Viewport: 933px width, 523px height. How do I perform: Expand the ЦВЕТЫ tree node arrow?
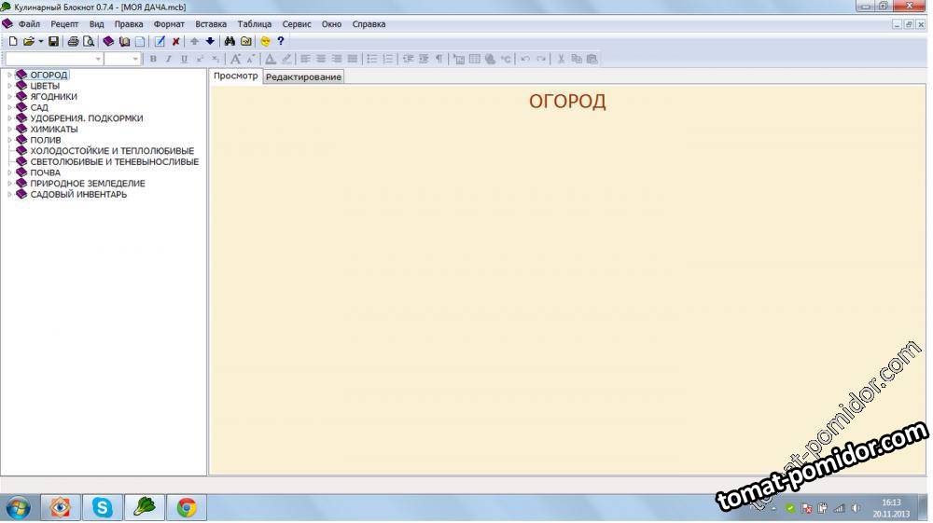pos(9,86)
